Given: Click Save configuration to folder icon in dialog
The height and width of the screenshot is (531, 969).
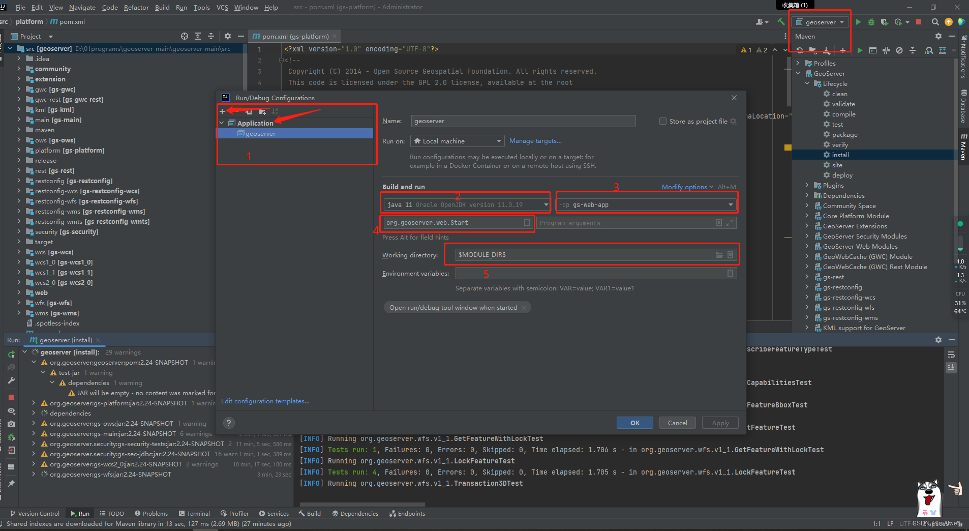Looking at the screenshot, I should [x=262, y=111].
